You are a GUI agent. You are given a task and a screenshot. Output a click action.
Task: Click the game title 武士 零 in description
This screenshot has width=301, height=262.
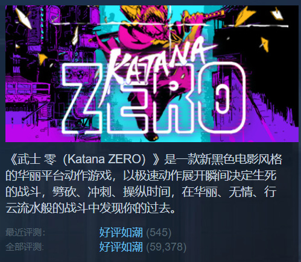[x=37, y=159]
